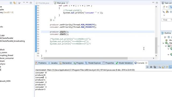Screen dimensions: 172x97
Task: Select the network_WSN project entry
Action: pyautogui.click(x=5, y=81)
